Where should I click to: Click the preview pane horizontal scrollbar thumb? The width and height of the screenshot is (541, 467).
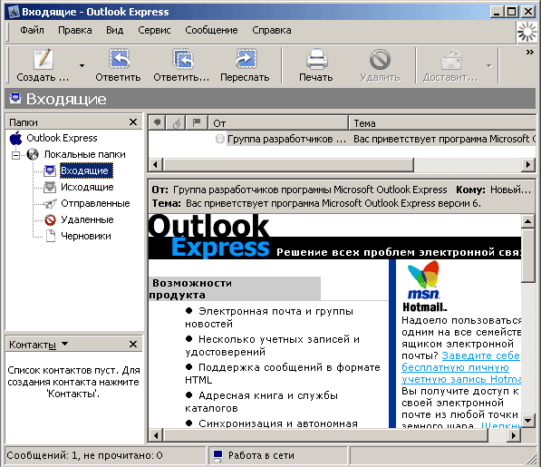pos(326,435)
